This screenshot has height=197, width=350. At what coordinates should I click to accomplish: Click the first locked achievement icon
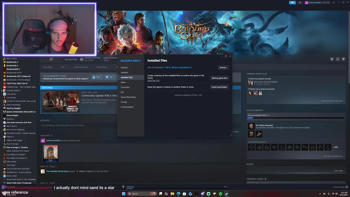tap(251, 147)
